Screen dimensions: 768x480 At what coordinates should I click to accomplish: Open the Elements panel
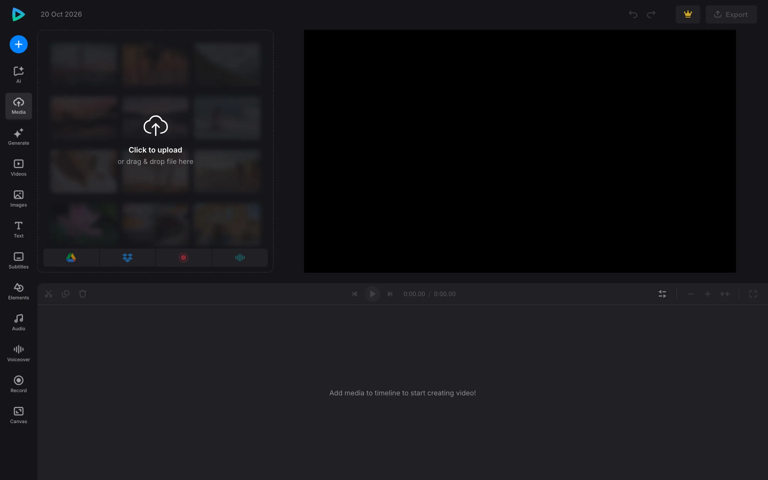coord(18,292)
